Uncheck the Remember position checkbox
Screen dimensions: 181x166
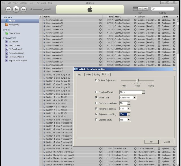coord(96,109)
